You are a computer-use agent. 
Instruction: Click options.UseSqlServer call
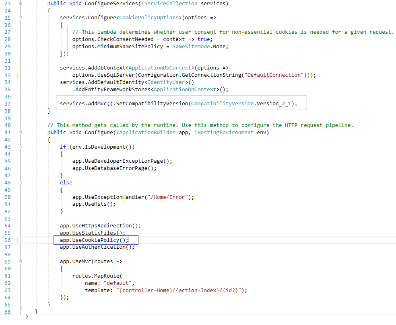(103, 75)
